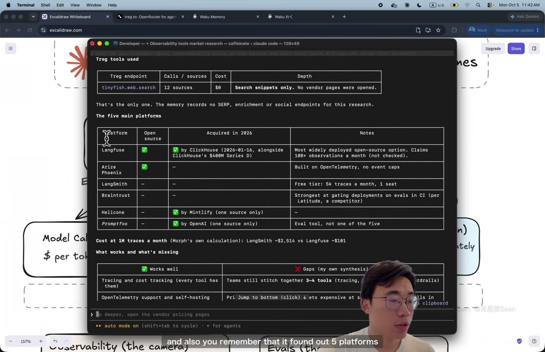Viewport: 545px width, 352px height.
Task: Click the page document icon in address bar
Action: (x=418, y=30)
